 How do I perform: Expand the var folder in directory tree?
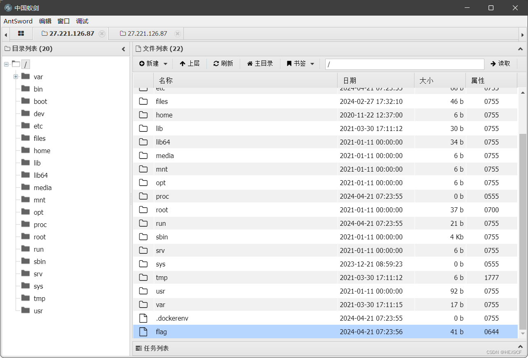16,76
